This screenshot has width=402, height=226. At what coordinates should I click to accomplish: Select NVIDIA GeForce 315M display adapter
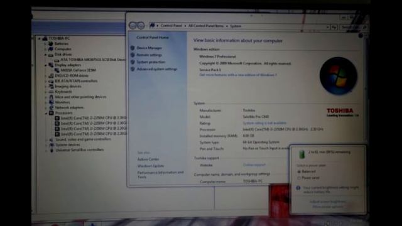pyautogui.click(x=78, y=70)
